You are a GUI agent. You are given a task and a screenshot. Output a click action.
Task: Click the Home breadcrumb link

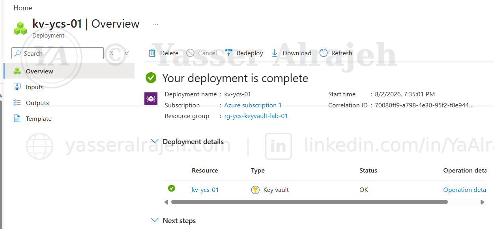23,8
